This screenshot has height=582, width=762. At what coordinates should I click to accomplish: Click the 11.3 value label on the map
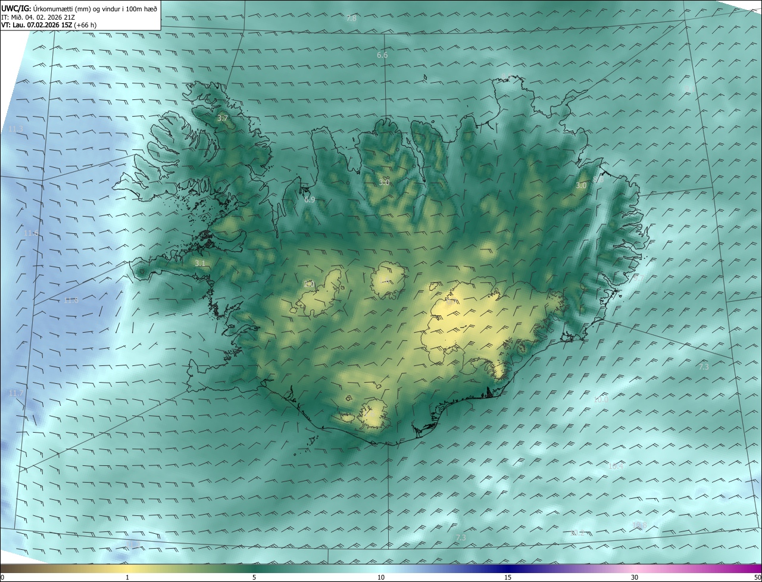click(x=16, y=129)
